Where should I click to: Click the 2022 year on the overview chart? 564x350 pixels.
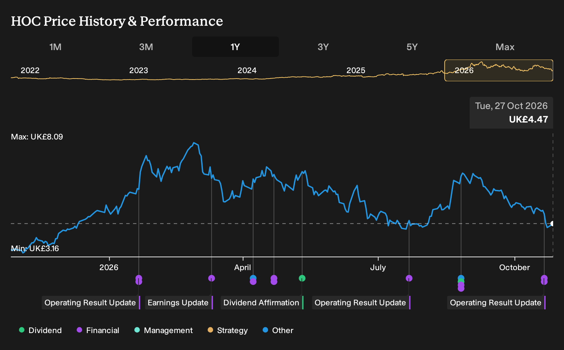(x=30, y=70)
